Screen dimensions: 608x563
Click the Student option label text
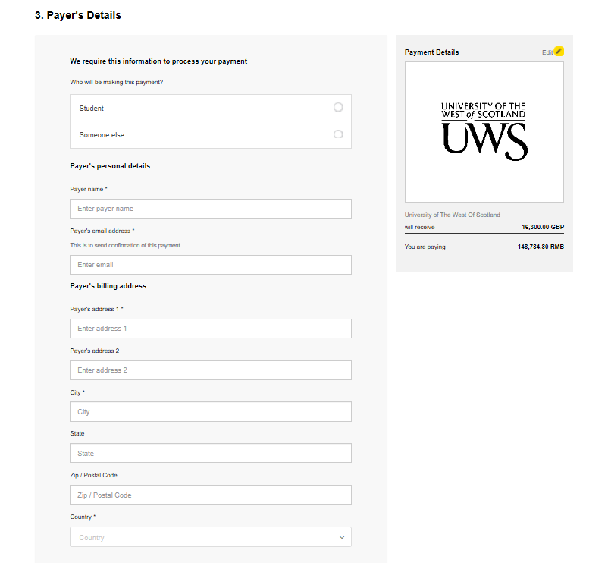[92, 109]
